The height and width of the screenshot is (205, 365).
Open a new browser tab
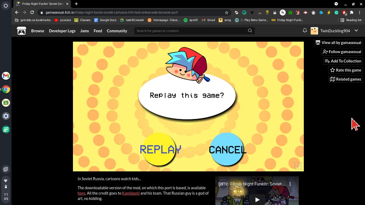pyautogui.click(x=76, y=4)
